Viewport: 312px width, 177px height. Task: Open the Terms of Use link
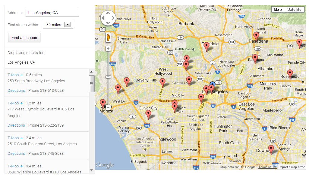click(x=267, y=167)
